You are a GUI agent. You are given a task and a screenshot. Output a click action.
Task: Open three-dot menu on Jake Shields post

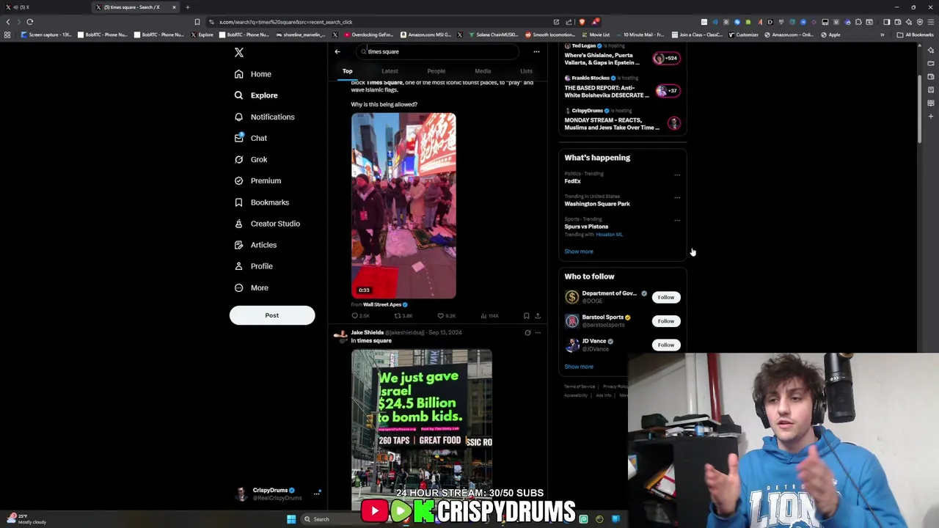pos(538,333)
